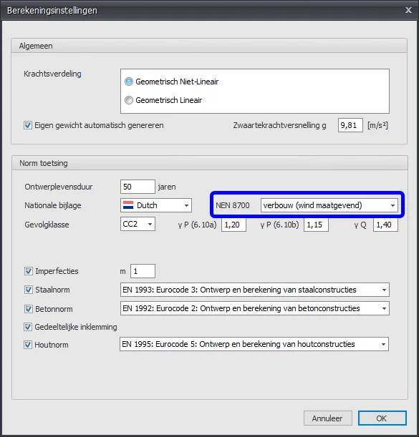The height and width of the screenshot is (437, 419).
Task: Open the Betonnorm EN 1992 dropdown
Action: coord(255,308)
